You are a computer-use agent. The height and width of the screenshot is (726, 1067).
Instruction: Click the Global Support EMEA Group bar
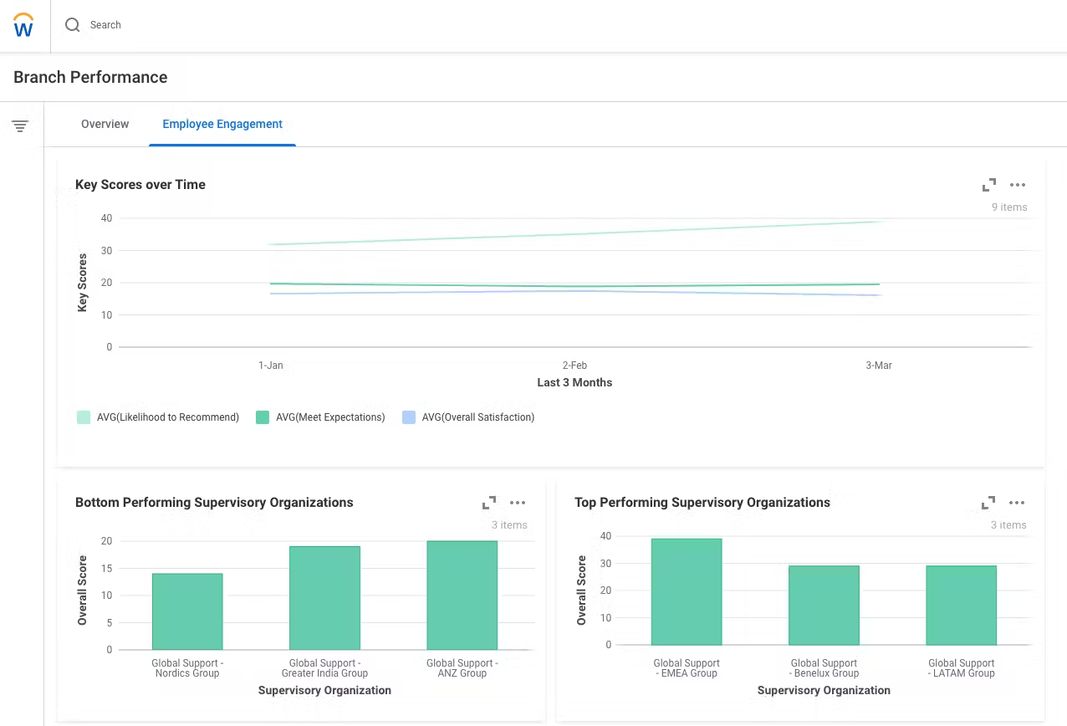687,592
